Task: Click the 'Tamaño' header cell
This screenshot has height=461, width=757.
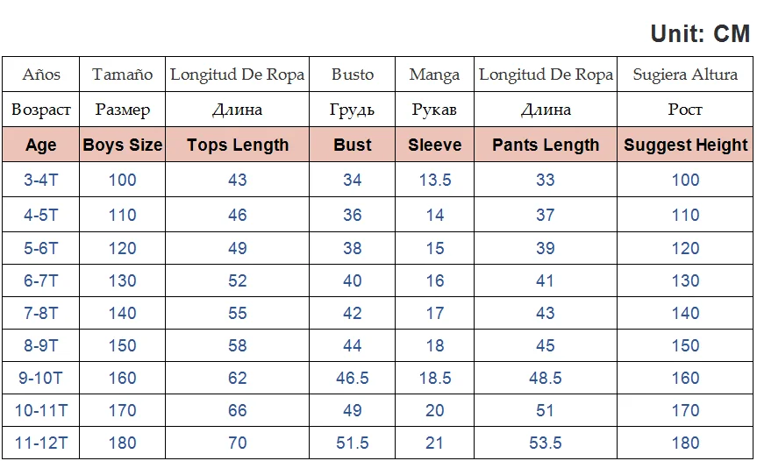Action: click(123, 74)
